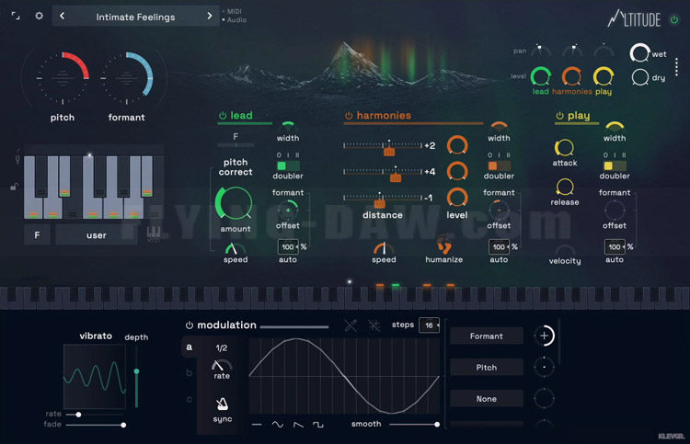Screen dimensions: 690x444
Task: Click the +2 harmony distance slider
Action: pyautogui.click(x=383, y=146)
